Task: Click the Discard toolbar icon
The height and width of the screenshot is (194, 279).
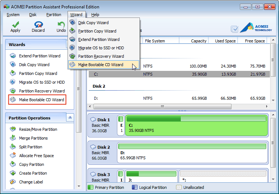Action: 38,24
